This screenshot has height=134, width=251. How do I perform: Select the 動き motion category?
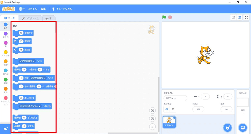click(6, 26)
